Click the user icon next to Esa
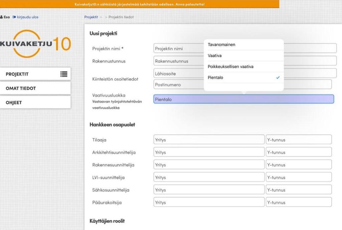Screen dimensions: 342x230 [x=1, y=17]
